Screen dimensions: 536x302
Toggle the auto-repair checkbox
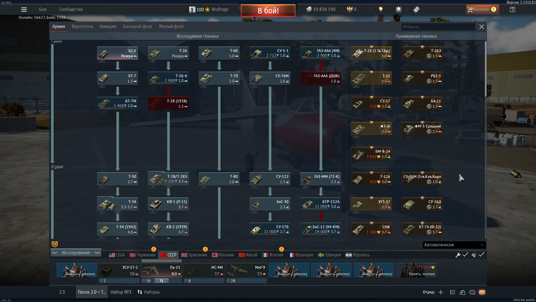point(465,255)
